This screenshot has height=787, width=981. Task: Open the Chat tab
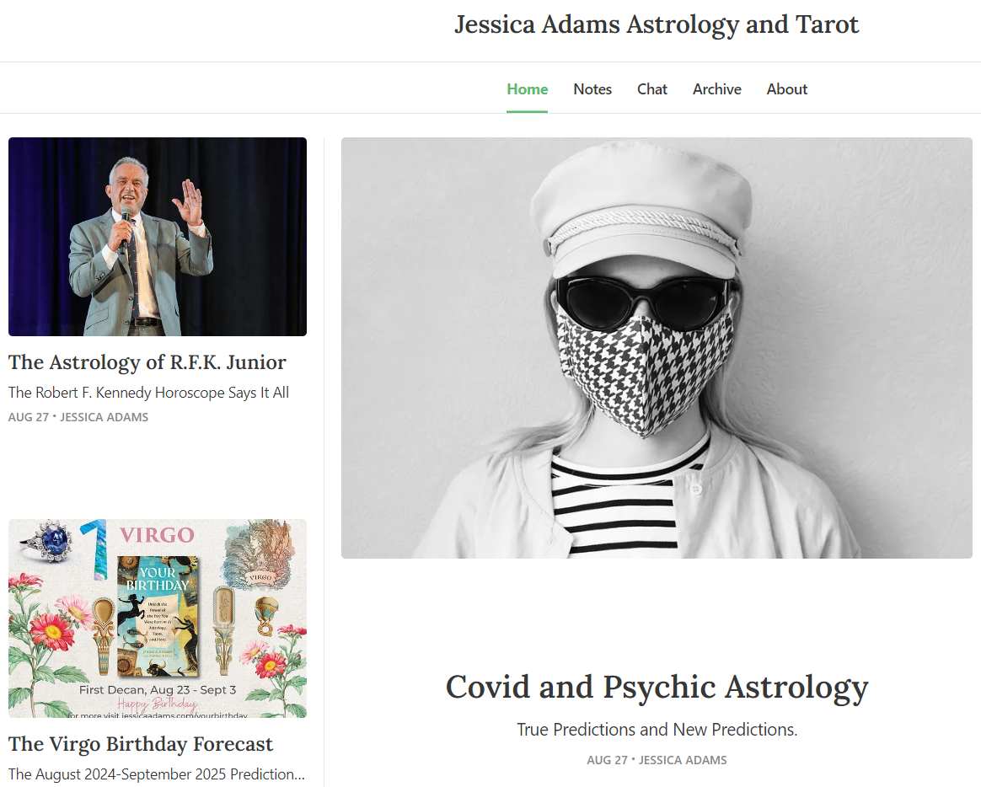pyautogui.click(x=652, y=89)
